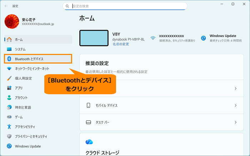Click the V8Y device name

[x=116, y=34]
